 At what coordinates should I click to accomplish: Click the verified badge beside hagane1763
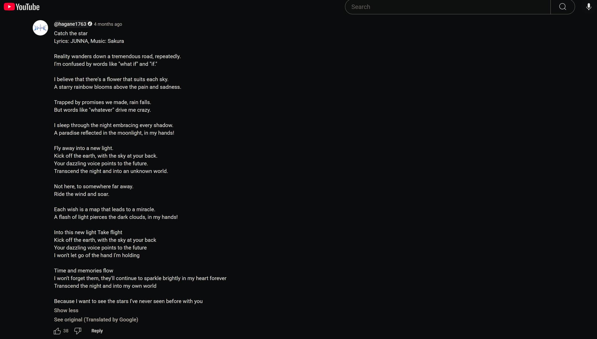(90, 24)
